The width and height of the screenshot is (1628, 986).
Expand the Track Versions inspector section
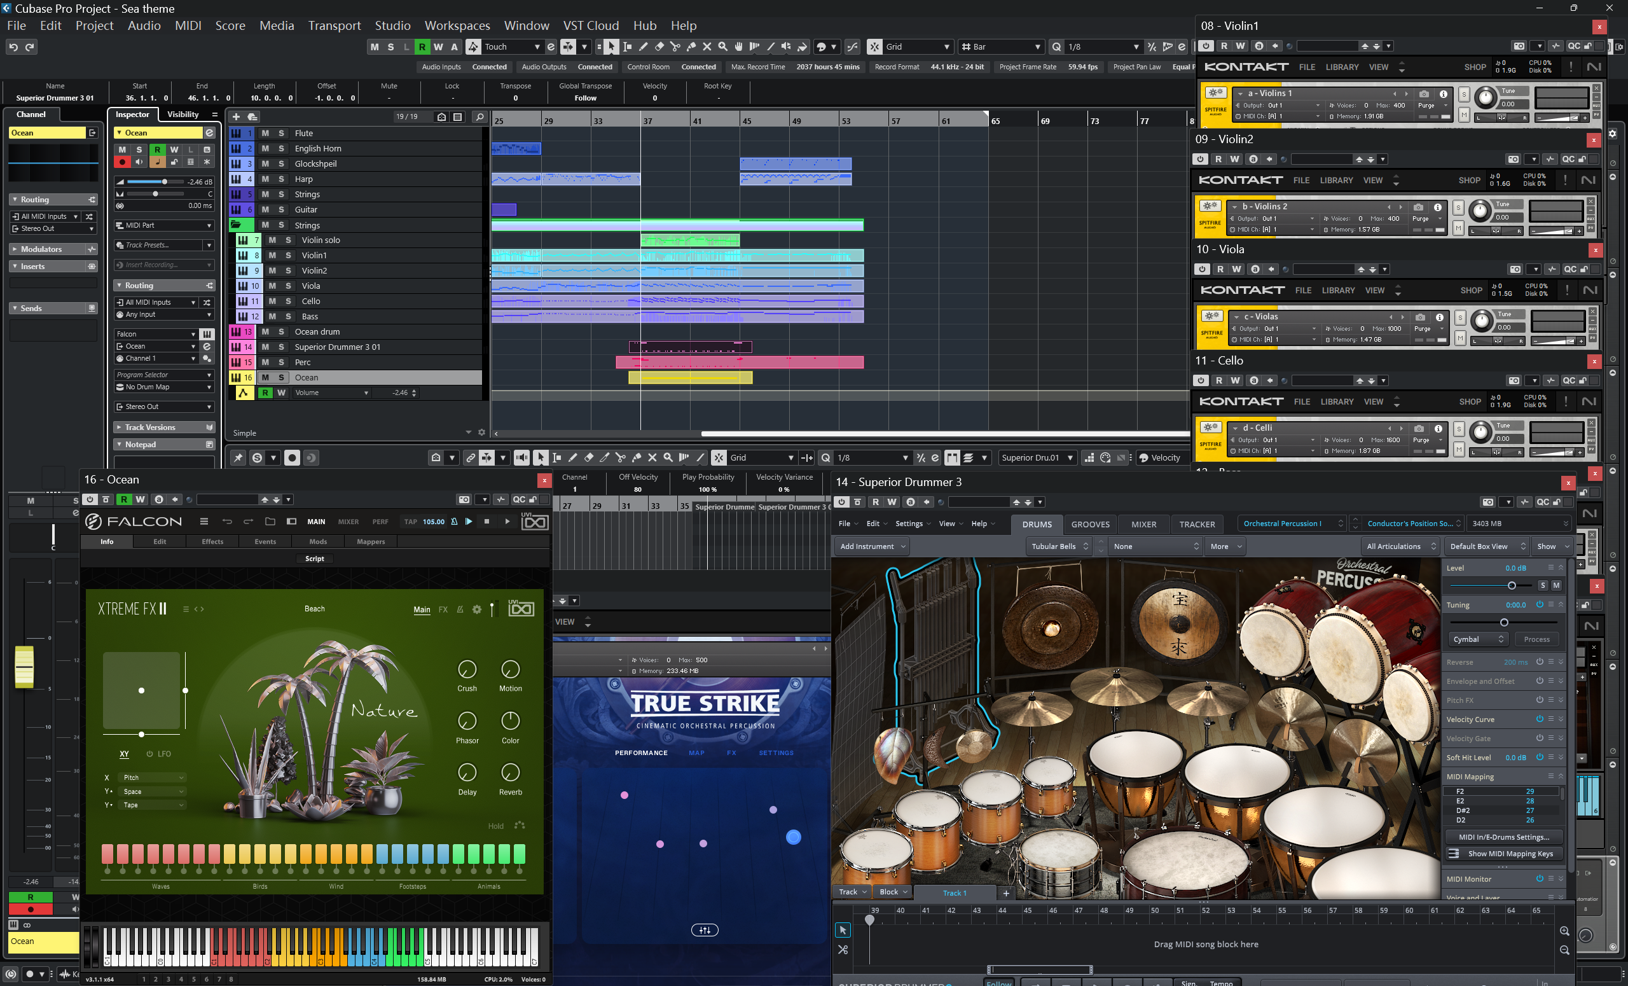tap(150, 427)
